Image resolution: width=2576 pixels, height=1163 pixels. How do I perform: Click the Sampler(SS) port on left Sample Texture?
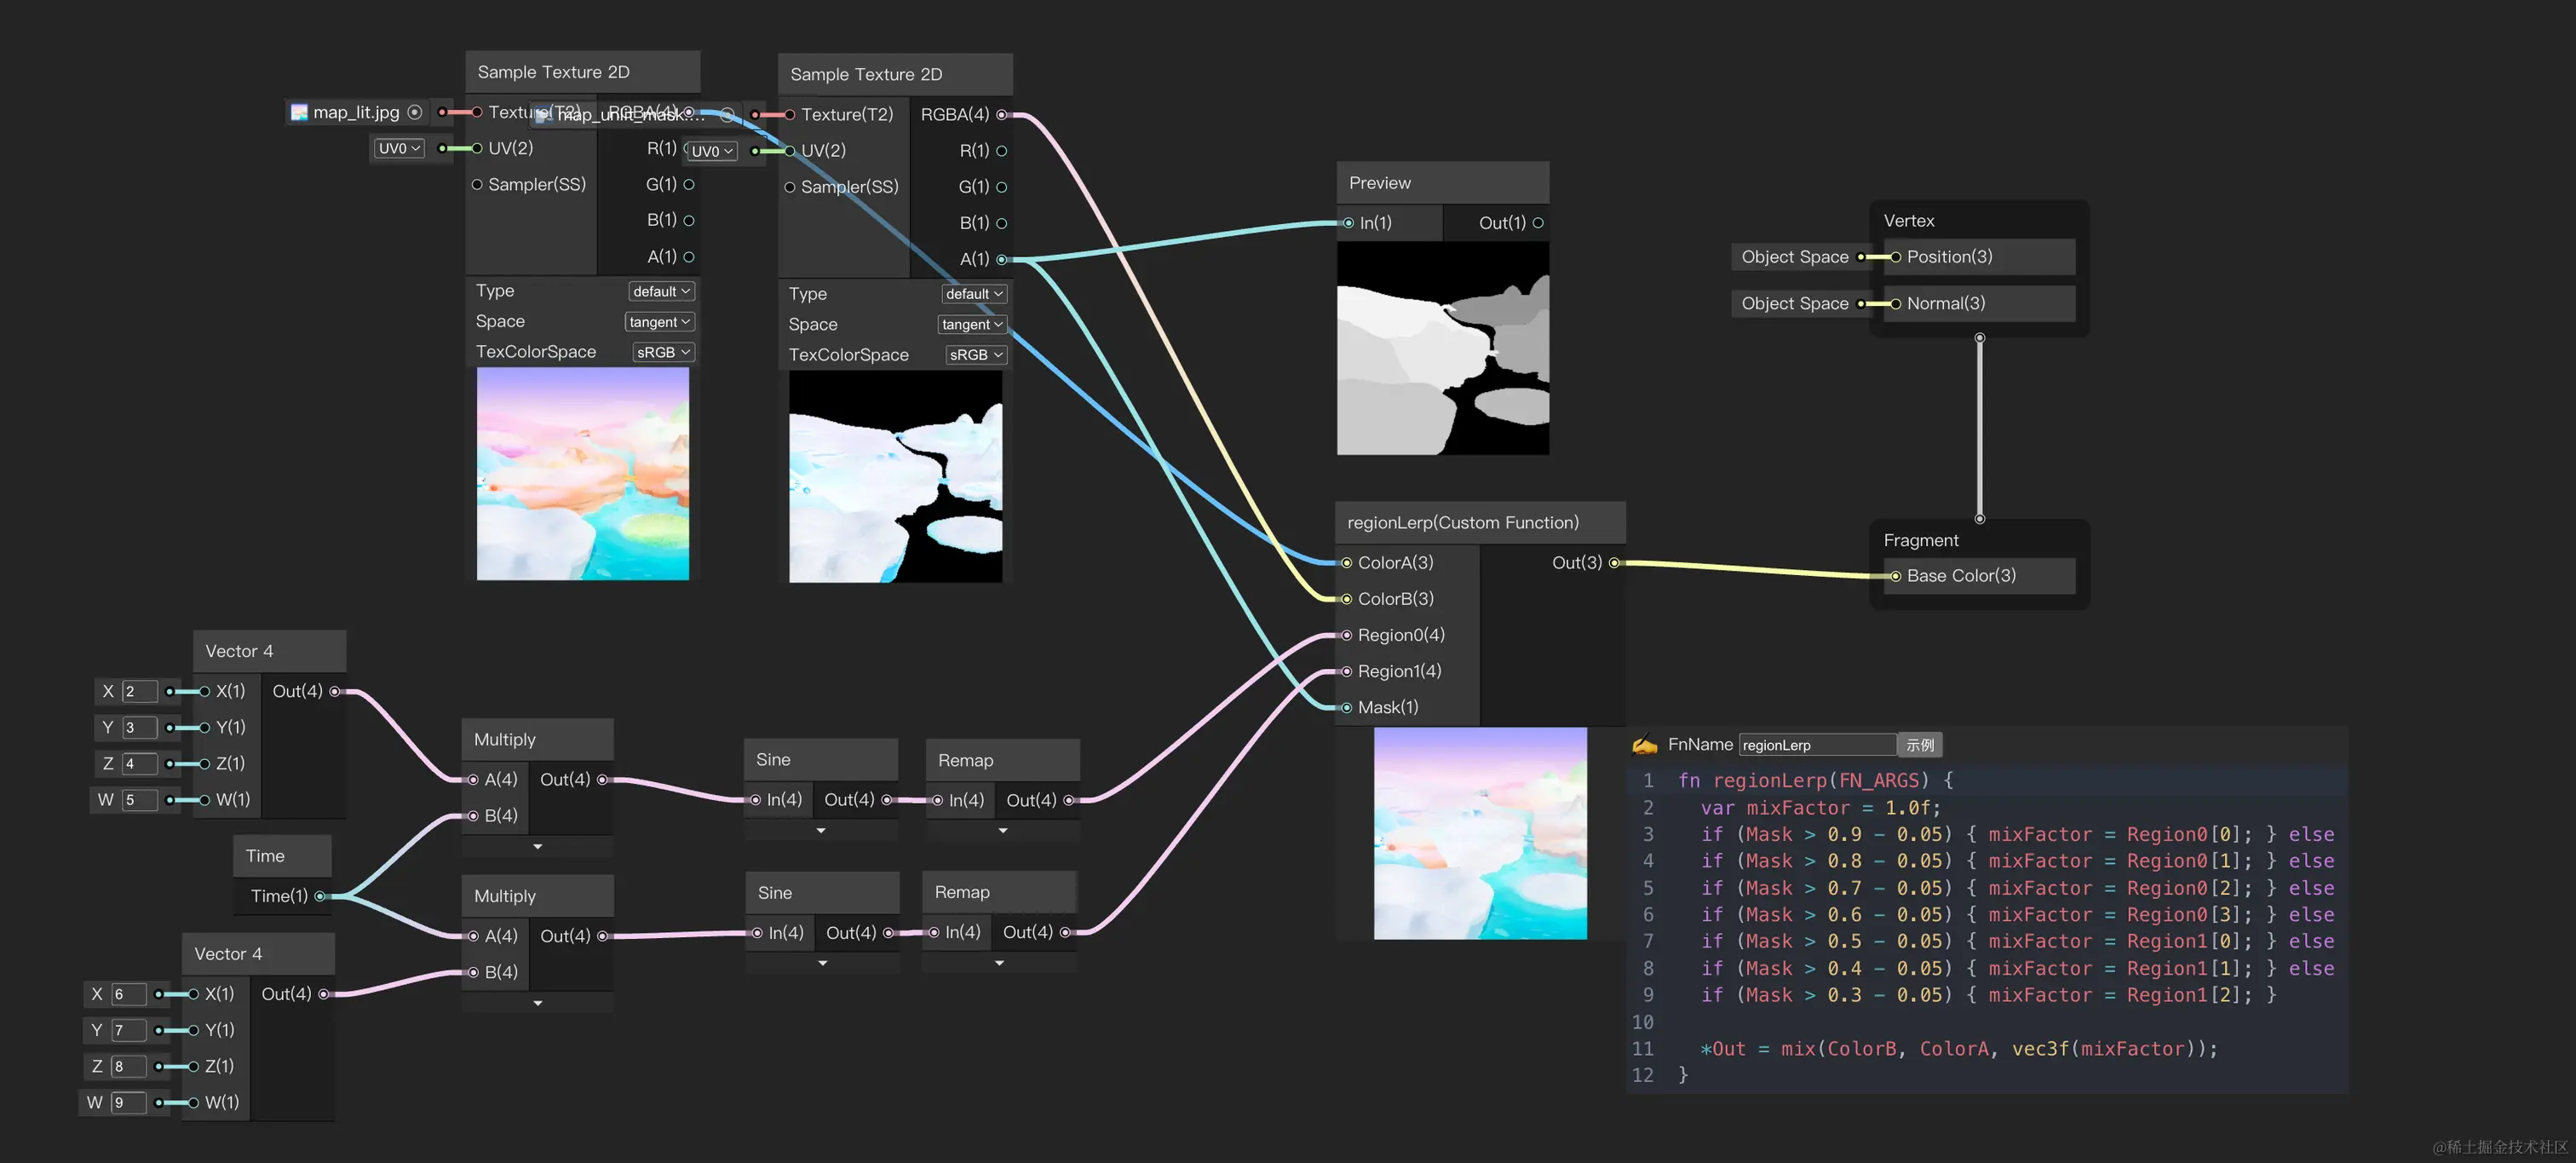[477, 184]
